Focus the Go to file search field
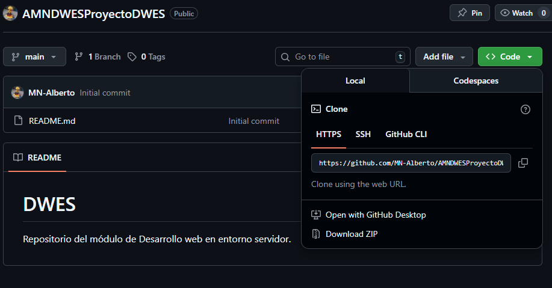Screen dimensions: 552x288 (342, 57)
